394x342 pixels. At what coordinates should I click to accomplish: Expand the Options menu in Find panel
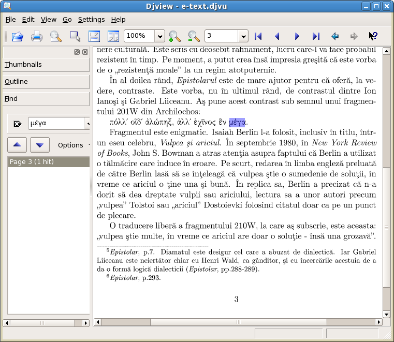[x=73, y=145]
